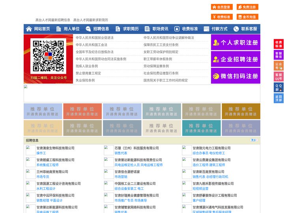The height and width of the screenshot is (213, 284).
Task: Open 中国核工业二三建设有限公司 company
Action: click(135, 183)
